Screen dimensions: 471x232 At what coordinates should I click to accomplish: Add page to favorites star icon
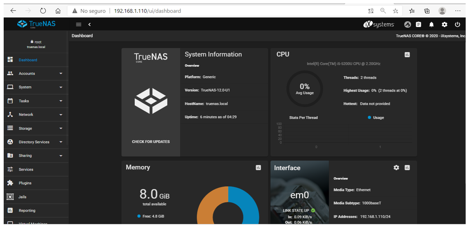(x=396, y=11)
